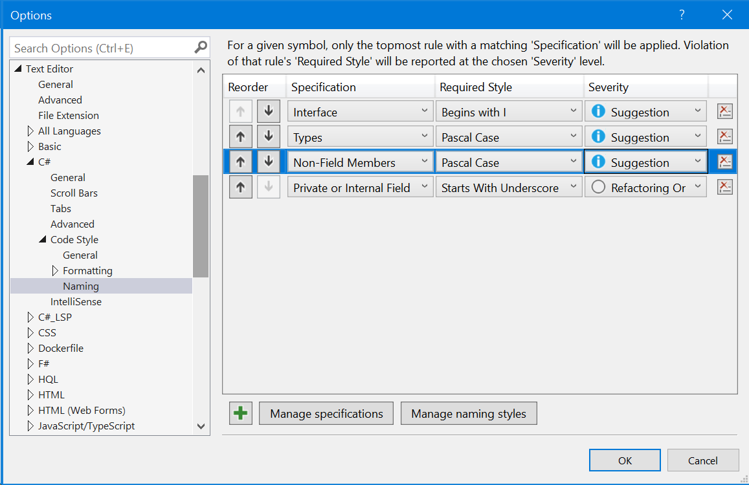Focus the Search Options input field

(x=101, y=48)
